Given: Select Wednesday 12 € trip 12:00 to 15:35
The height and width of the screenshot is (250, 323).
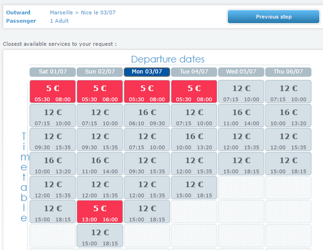Looking at the screenshot, I should pyautogui.click(x=241, y=140).
